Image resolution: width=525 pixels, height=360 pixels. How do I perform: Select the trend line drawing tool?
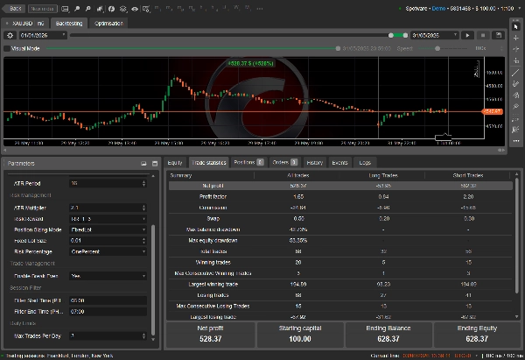pyautogui.click(x=516, y=73)
